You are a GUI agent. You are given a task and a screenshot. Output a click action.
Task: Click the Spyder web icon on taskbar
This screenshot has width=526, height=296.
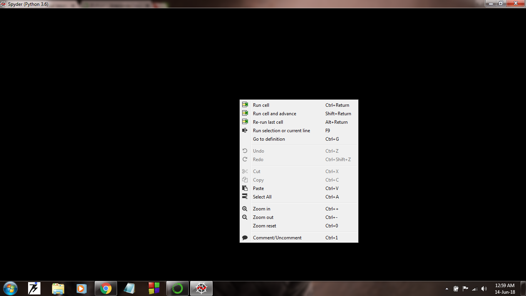tap(201, 288)
